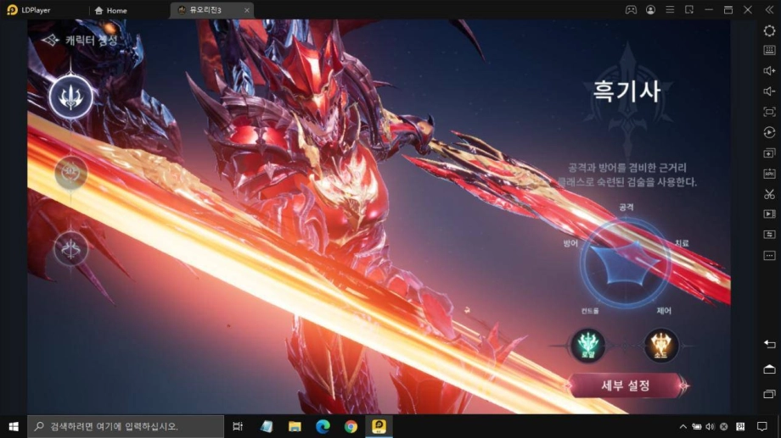Click the LDPlayer mini-window mode icon
This screenshot has width=781, height=438.
689,10
